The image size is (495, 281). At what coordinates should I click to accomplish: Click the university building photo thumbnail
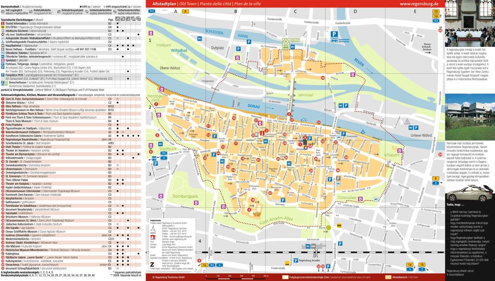click(470, 117)
